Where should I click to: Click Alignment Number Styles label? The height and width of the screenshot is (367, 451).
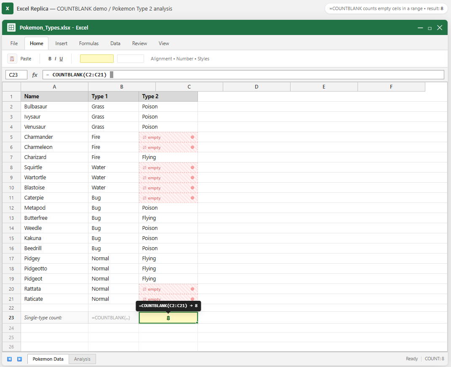tap(180, 59)
